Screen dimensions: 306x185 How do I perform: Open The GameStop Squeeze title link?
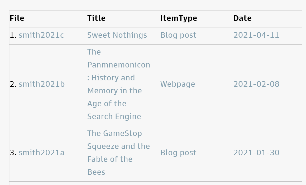(118, 153)
